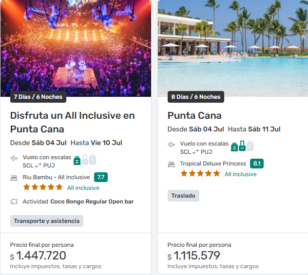308x275 pixels.
Task: Click the luggage icons in the left card
Action: pos(85,160)
